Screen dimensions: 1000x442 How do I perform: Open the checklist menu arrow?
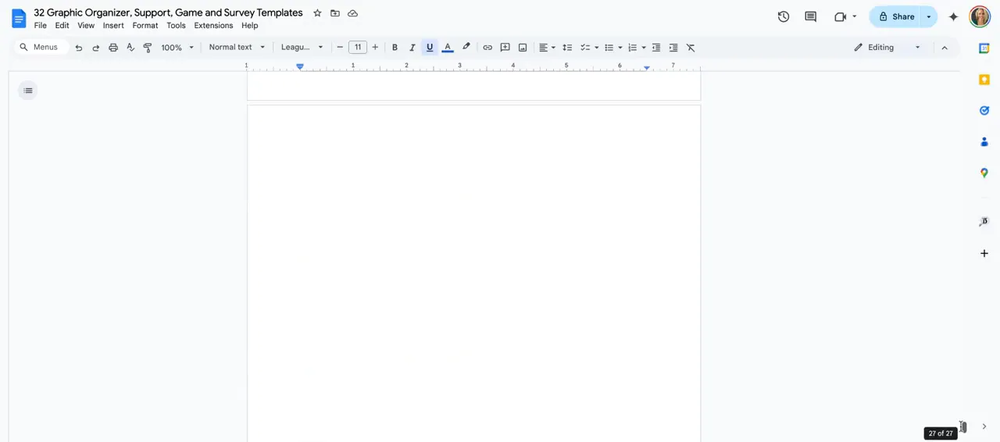pos(597,48)
